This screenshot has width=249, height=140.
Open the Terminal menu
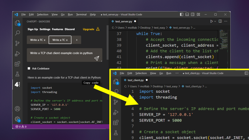click(81, 14)
